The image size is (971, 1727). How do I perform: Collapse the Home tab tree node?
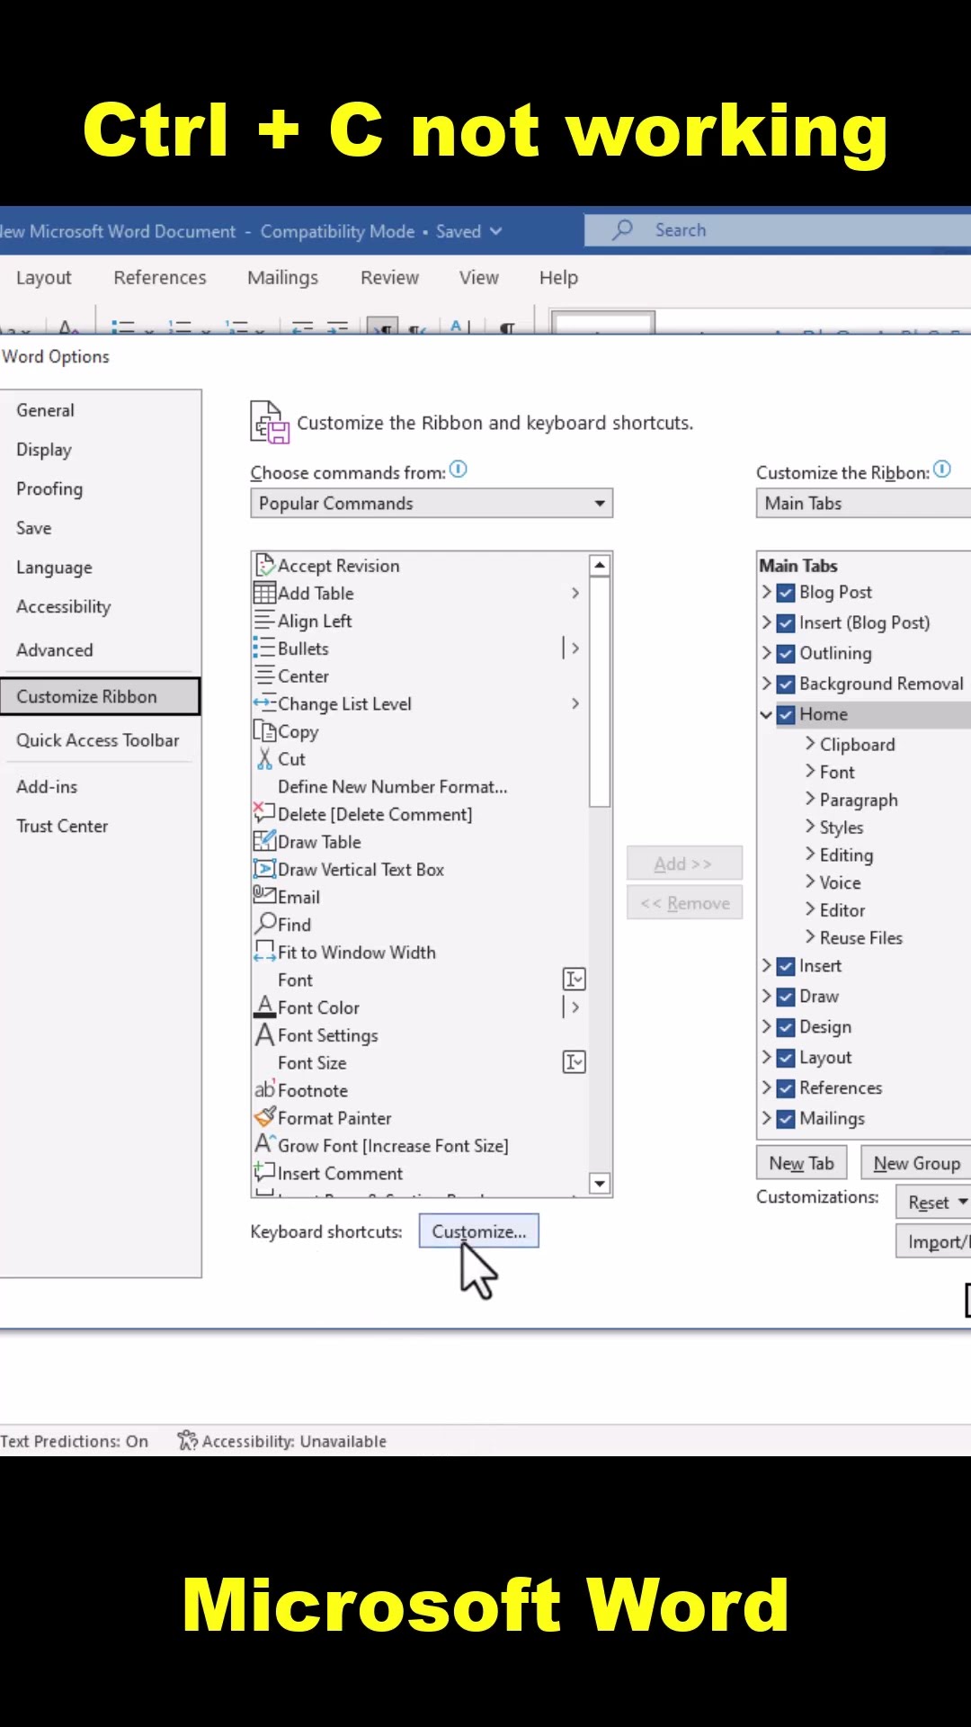coord(766,714)
